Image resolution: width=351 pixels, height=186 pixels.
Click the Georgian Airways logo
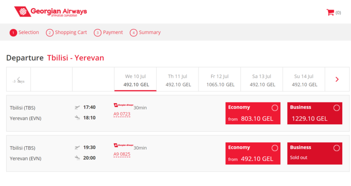[x=50, y=12]
